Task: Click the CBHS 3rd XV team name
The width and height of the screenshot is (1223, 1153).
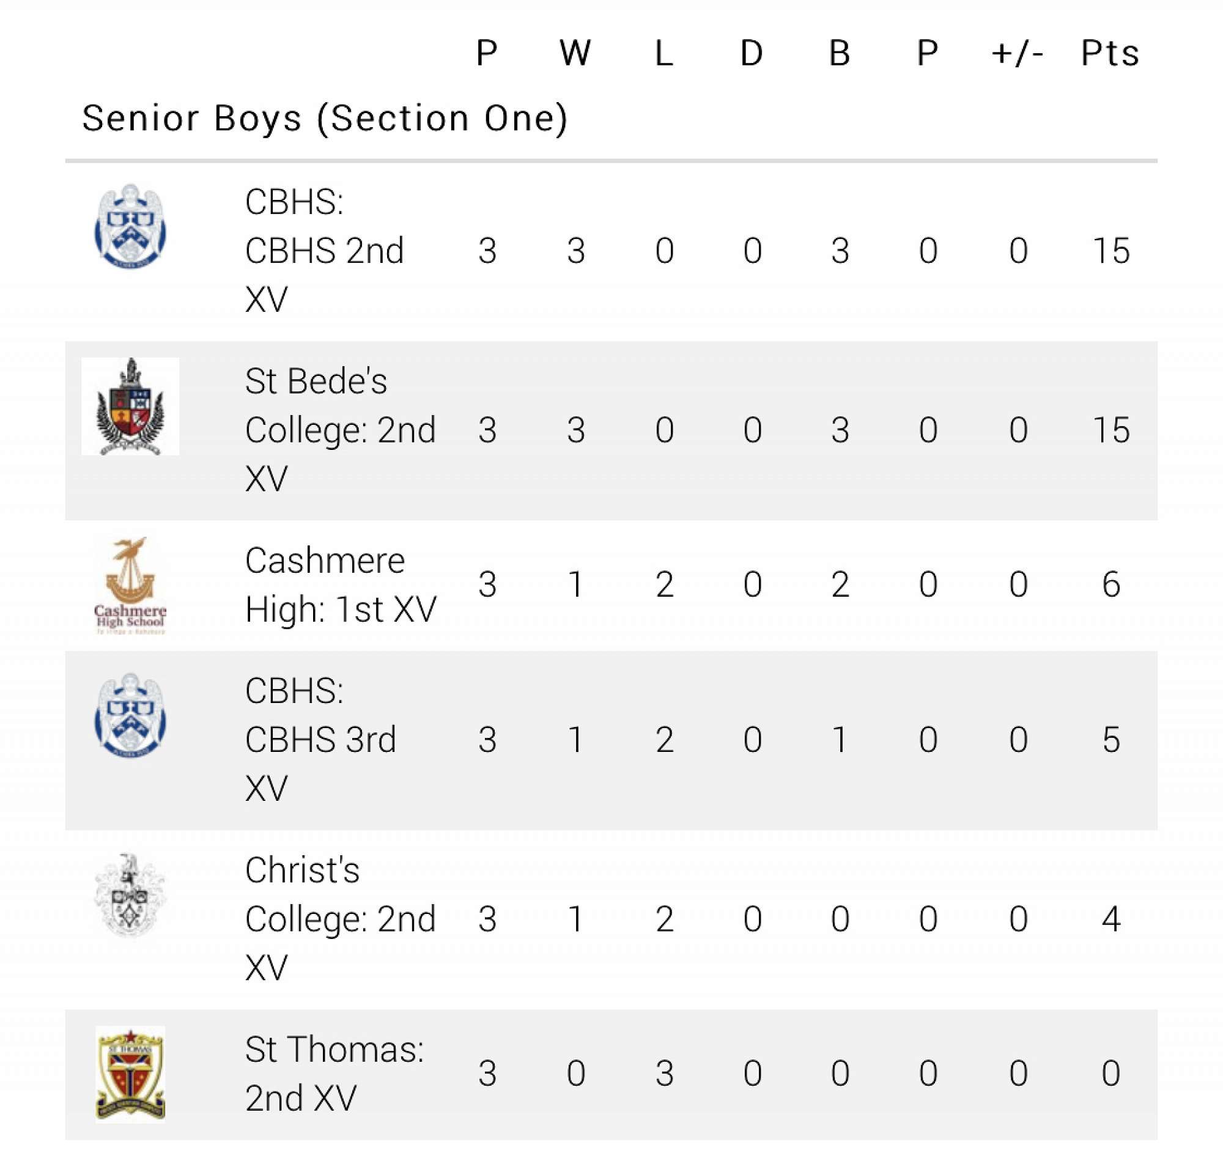Action: click(x=320, y=739)
